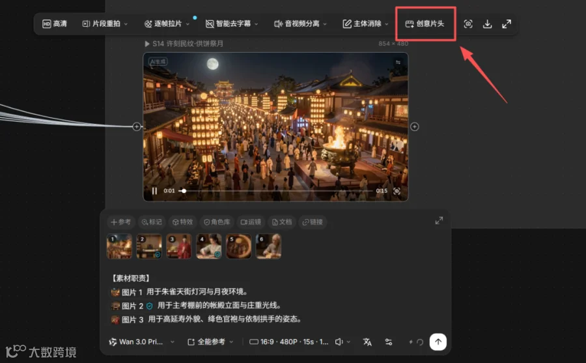
Task: Pause the video playback
Action: (x=154, y=191)
